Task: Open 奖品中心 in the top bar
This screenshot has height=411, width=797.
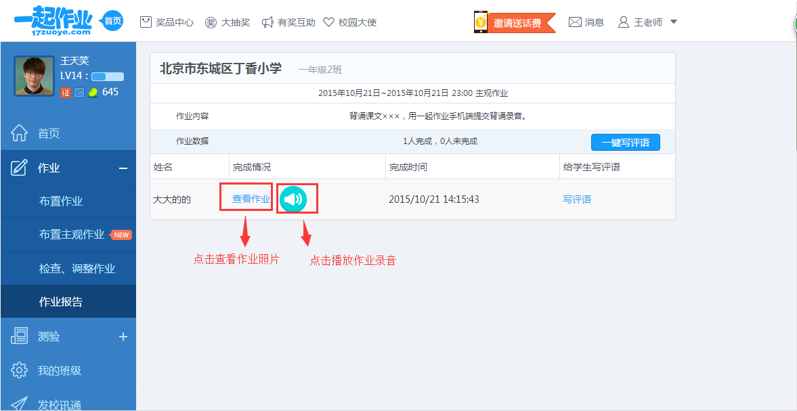Action: pyautogui.click(x=174, y=22)
